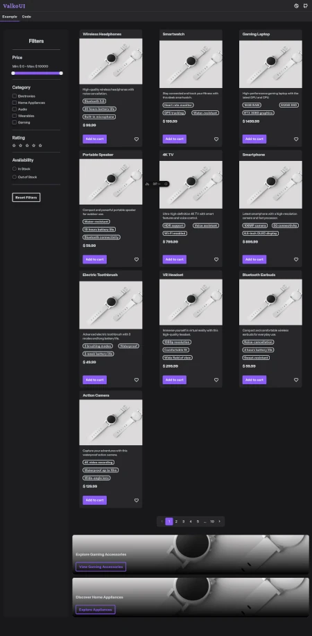Switch to the Code tab
The width and height of the screenshot is (312, 636).
pyautogui.click(x=26, y=17)
